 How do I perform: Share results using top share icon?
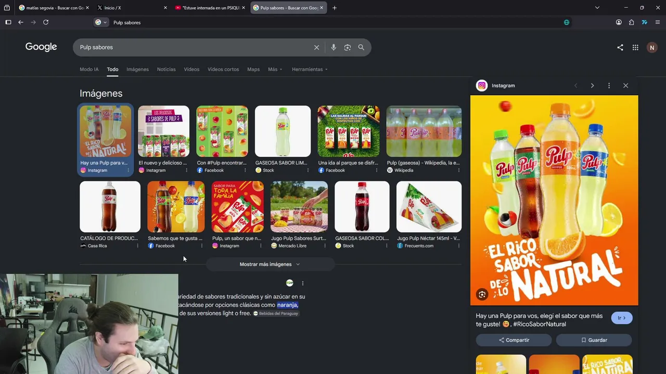pyautogui.click(x=620, y=47)
